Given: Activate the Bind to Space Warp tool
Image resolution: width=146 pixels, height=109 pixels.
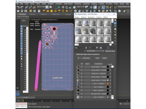Looking at the screenshot, I should (34, 7).
